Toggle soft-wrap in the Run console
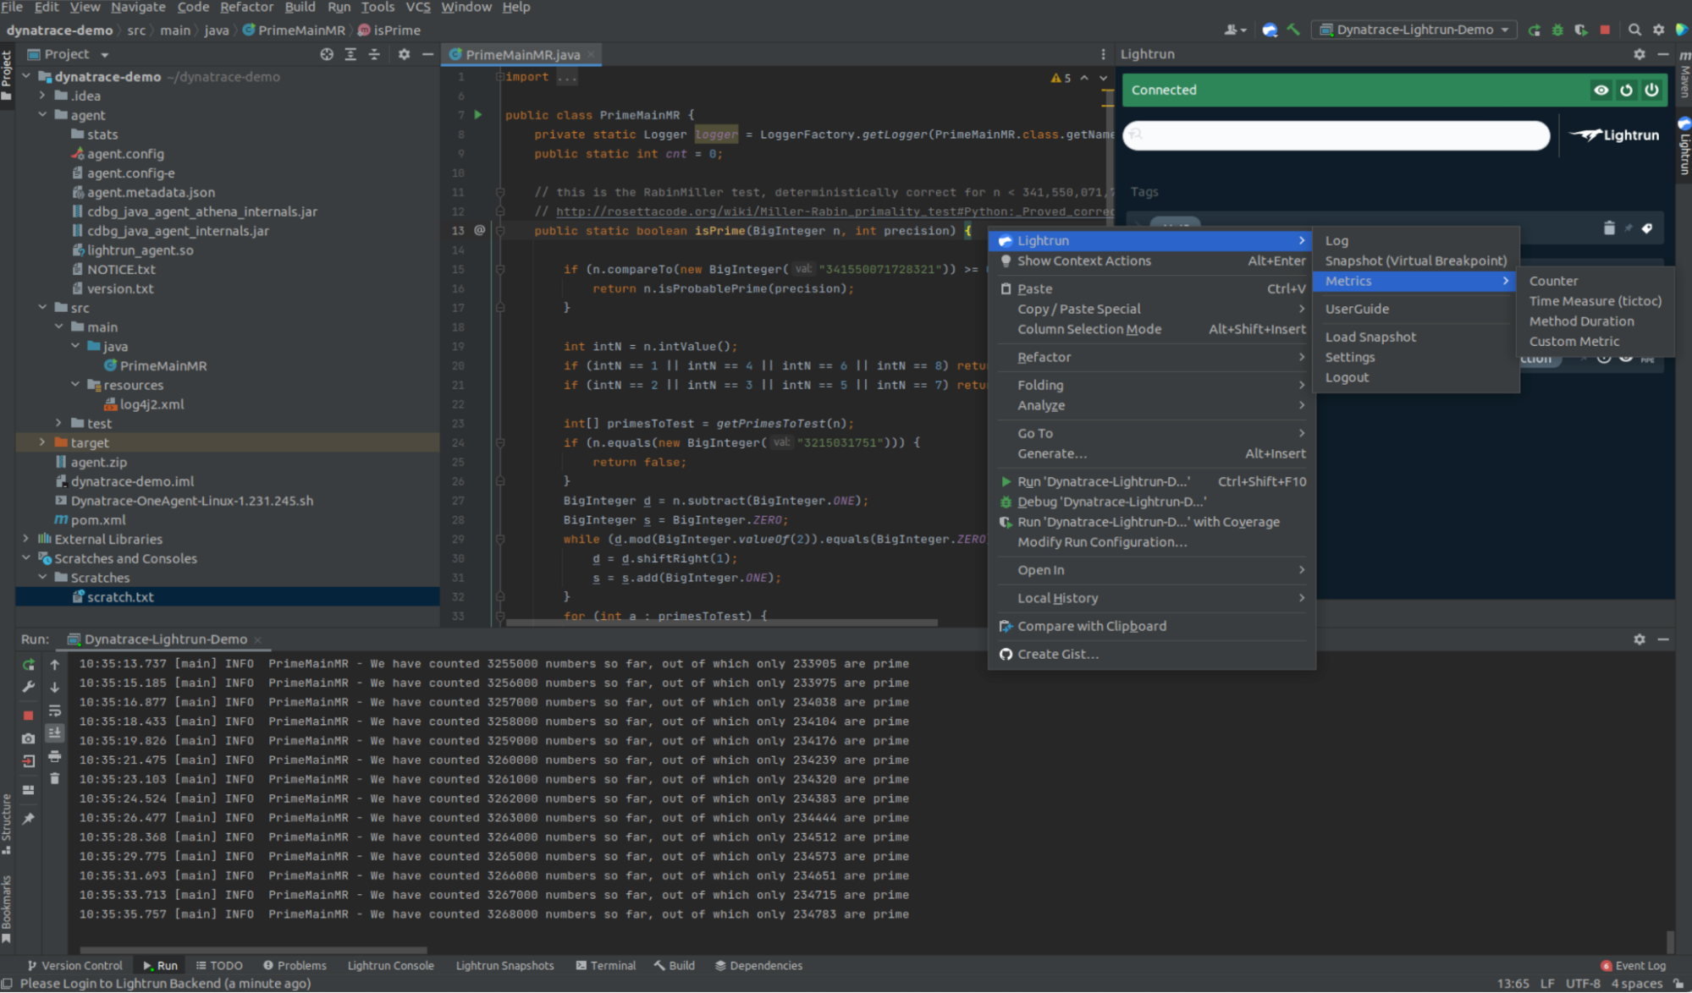The height and width of the screenshot is (993, 1692). (x=54, y=710)
